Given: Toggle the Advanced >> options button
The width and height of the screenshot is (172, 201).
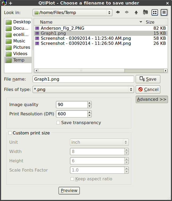Looking at the screenshot, I should [152, 99].
